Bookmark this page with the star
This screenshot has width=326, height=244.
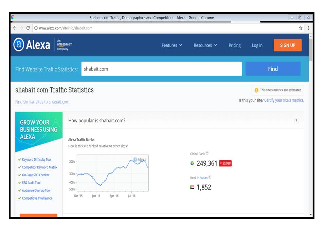301,28
